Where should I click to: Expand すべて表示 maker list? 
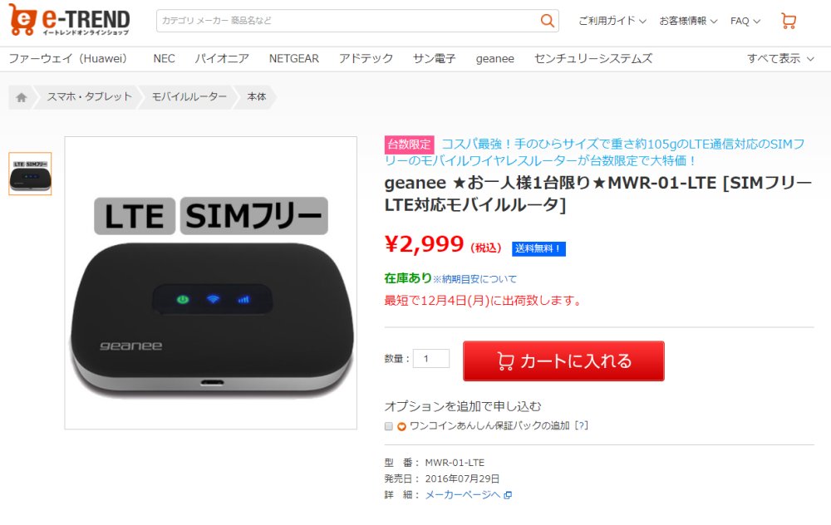point(780,58)
